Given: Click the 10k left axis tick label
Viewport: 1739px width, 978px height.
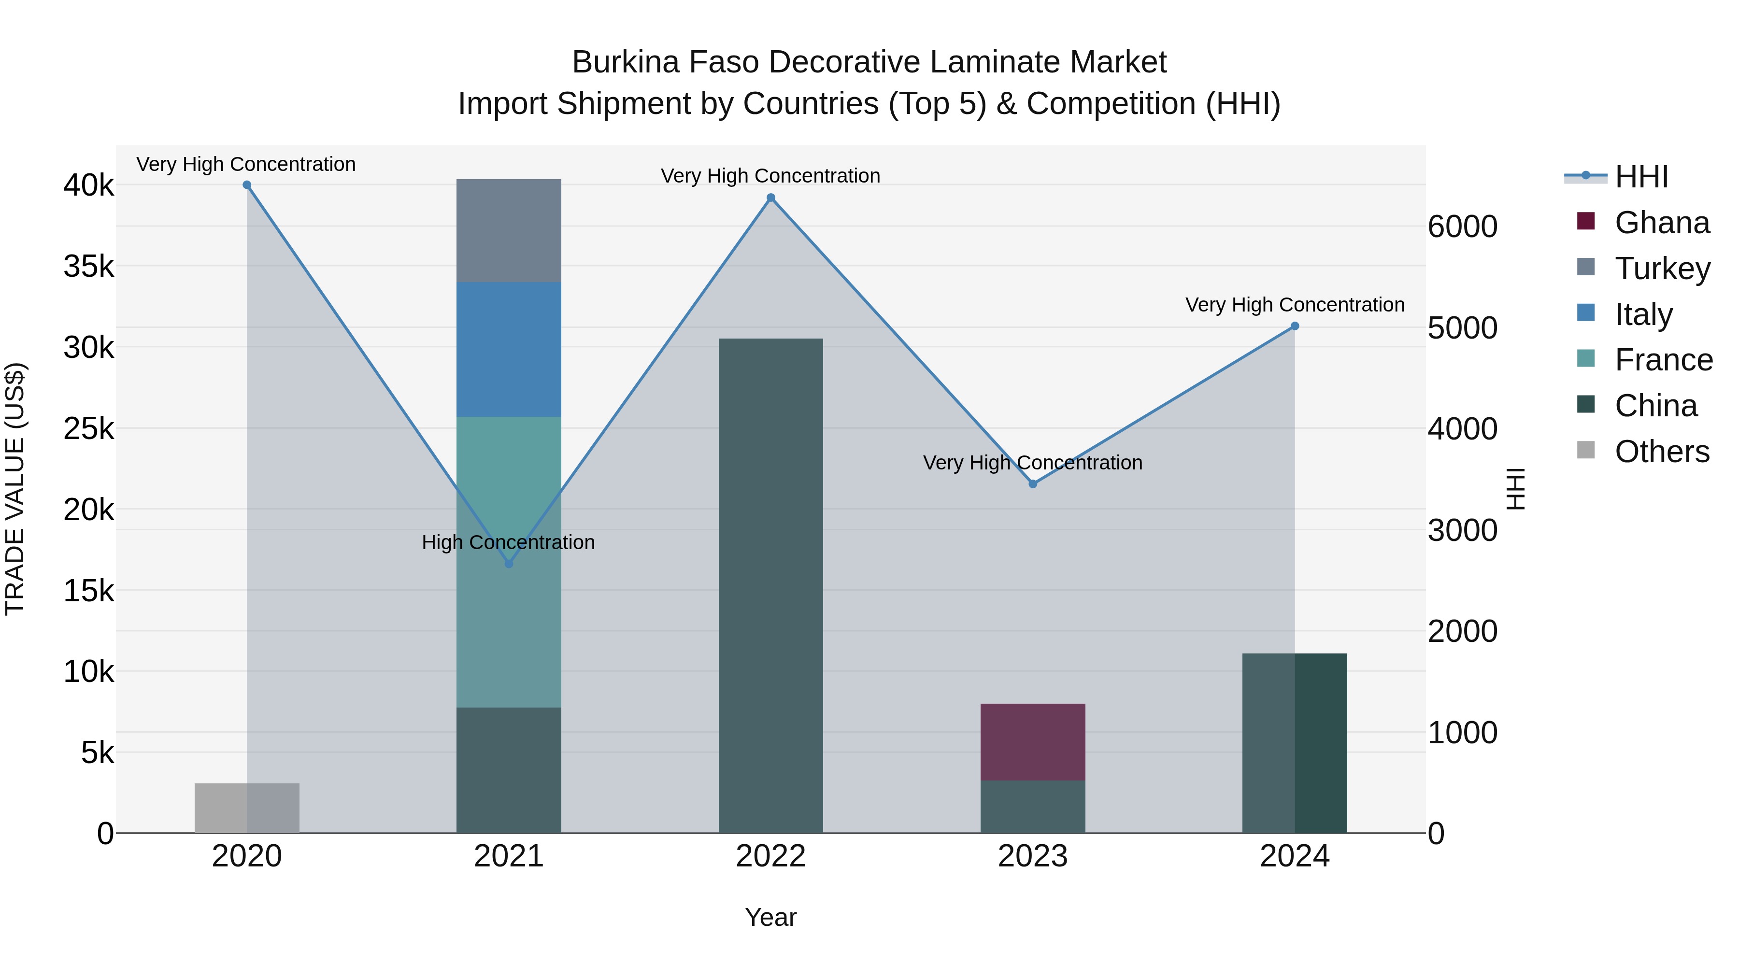Looking at the screenshot, I should [89, 672].
